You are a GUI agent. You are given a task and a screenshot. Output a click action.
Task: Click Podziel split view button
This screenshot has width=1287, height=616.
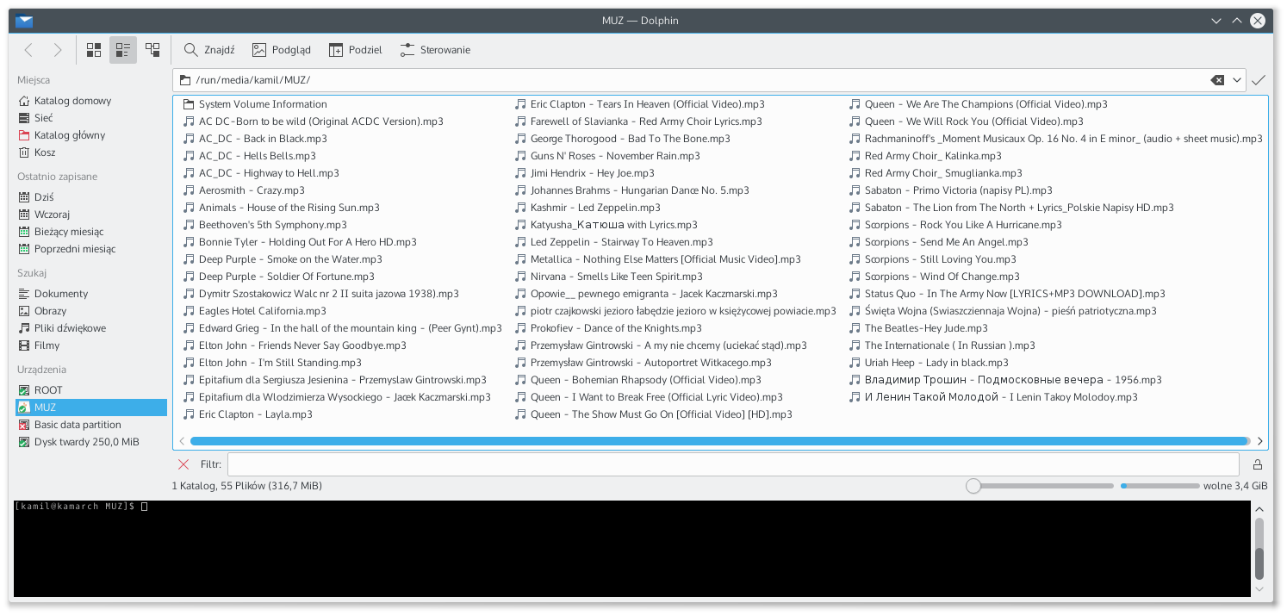[x=356, y=50]
